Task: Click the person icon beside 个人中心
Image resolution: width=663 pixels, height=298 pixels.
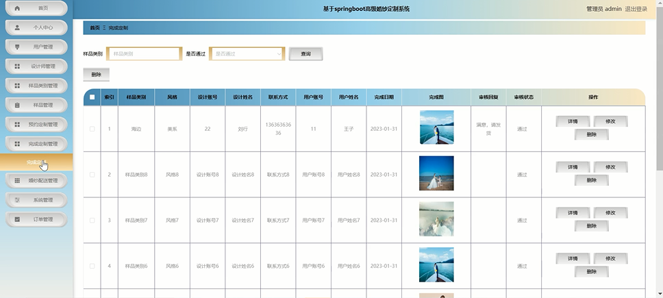Action: [17, 27]
